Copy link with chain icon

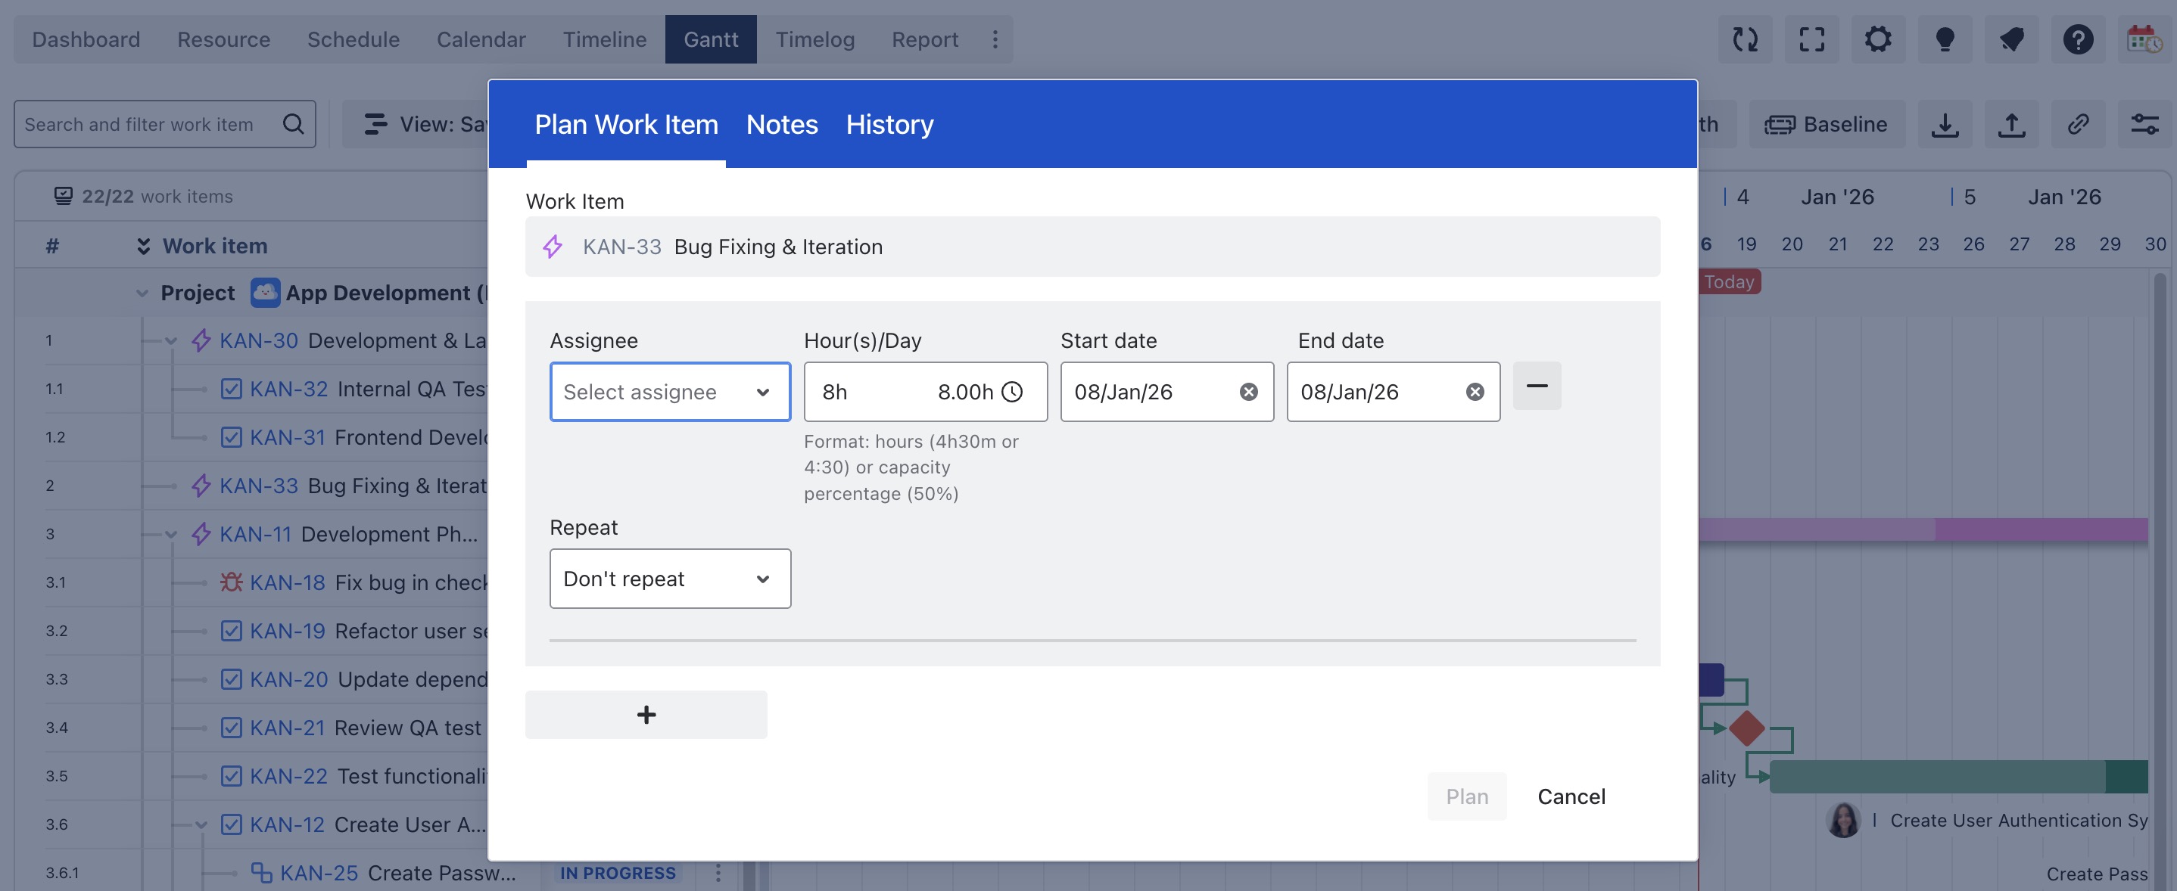(2078, 125)
